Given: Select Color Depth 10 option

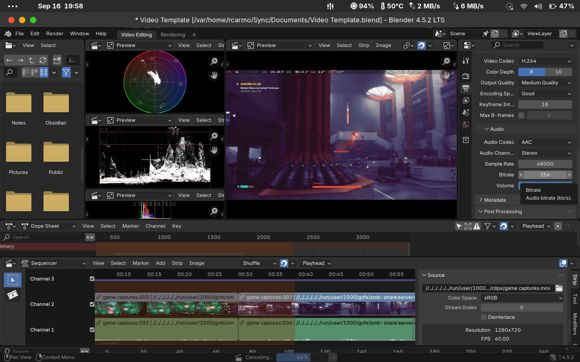Looking at the screenshot, I should click(558, 72).
